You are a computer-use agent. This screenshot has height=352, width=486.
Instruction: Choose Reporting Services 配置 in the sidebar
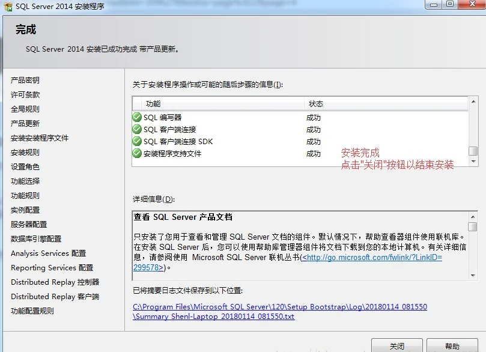click(52, 268)
